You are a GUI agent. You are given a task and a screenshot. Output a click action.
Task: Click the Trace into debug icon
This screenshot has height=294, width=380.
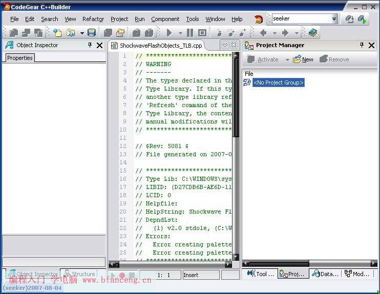coord(219,33)
